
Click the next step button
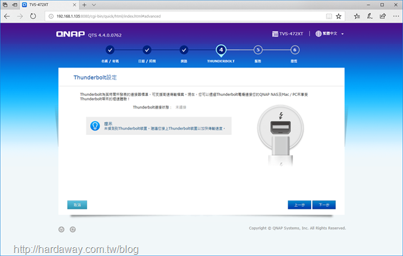pos(324,205)
